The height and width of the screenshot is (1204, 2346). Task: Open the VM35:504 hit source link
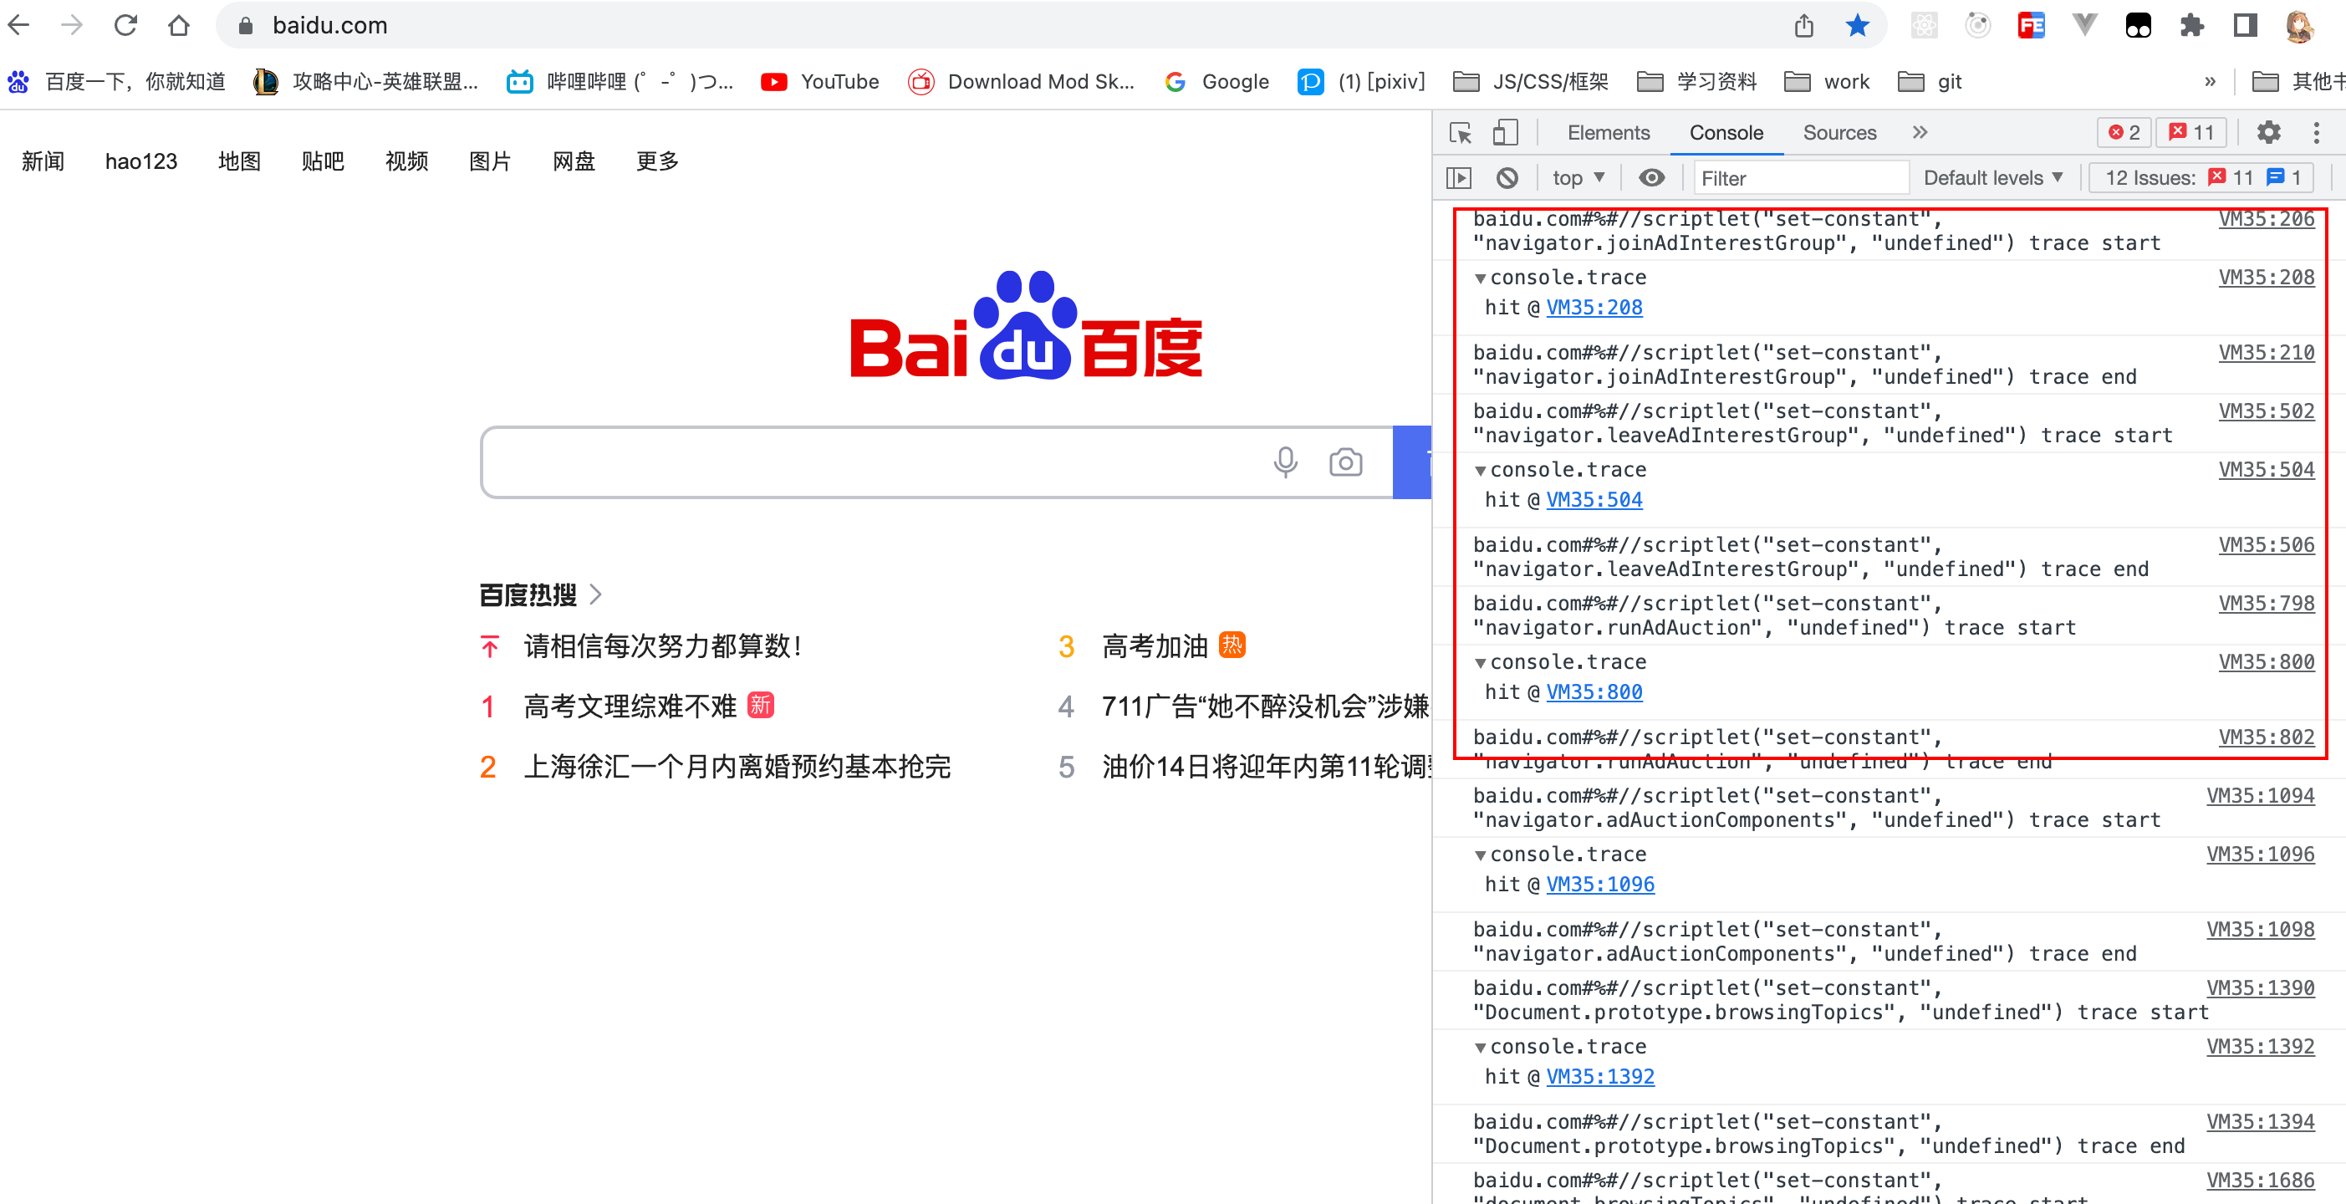[x=1594, y=500]
